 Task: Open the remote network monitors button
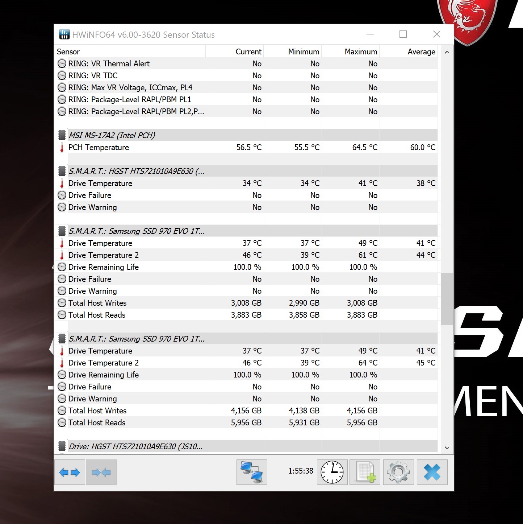(252, 472)
